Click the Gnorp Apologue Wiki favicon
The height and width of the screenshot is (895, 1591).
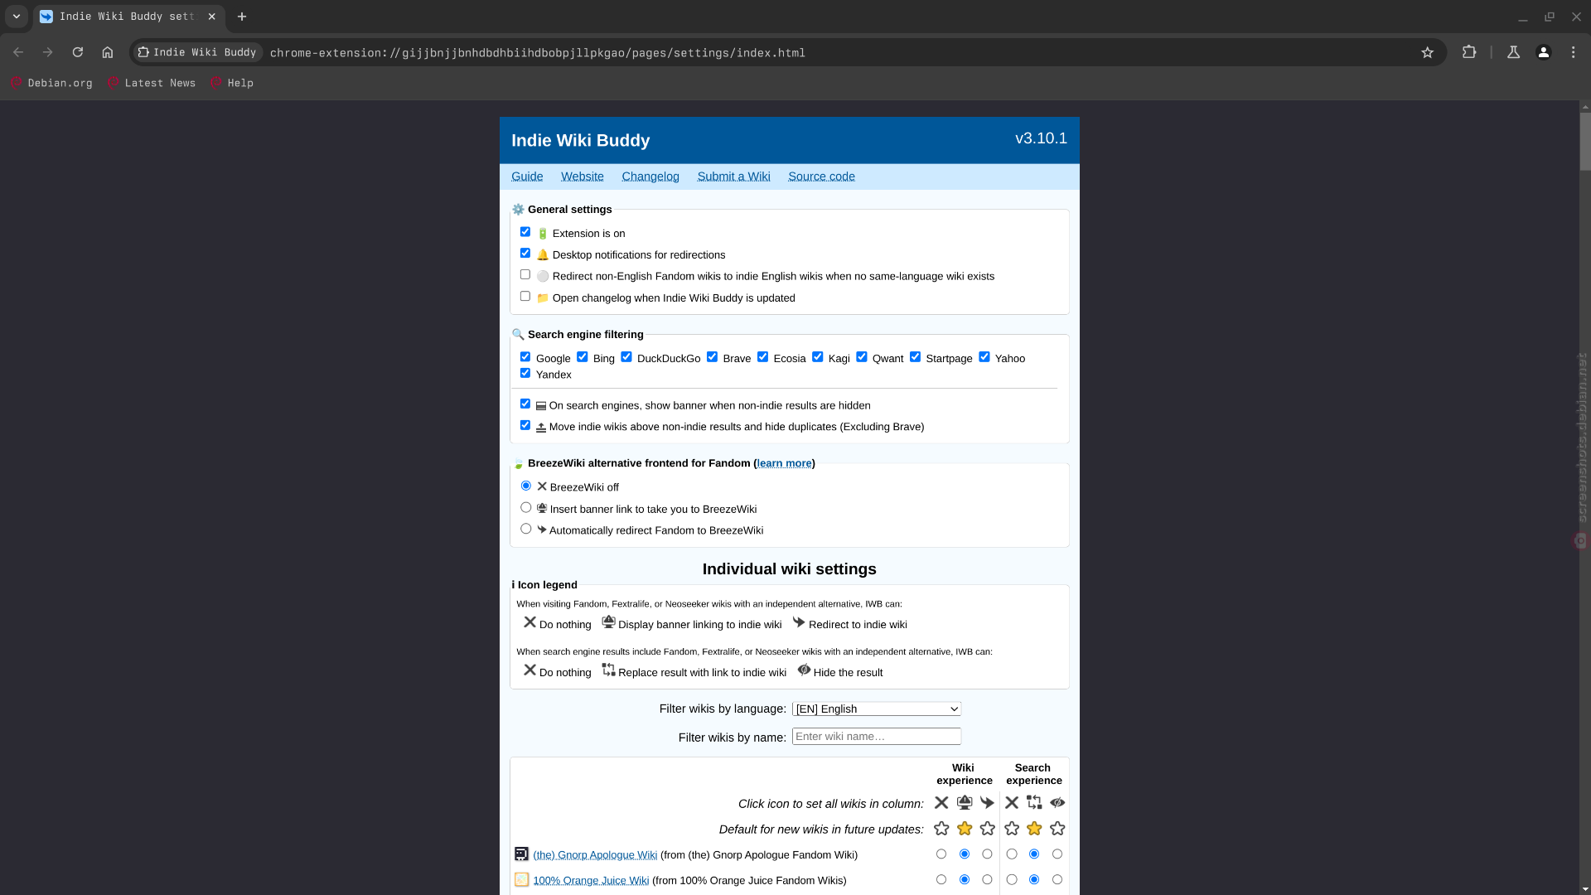(521, 854)
